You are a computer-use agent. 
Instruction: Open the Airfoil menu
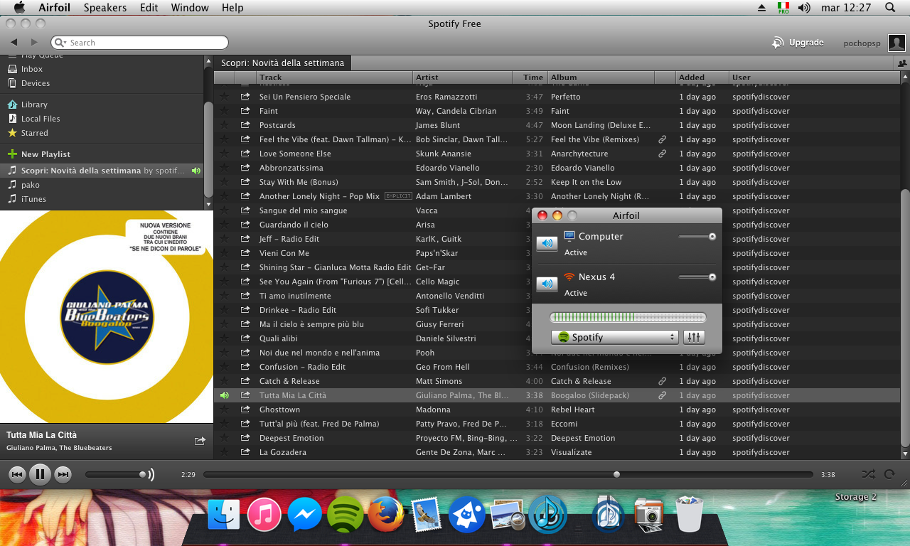tap(55, 8)
